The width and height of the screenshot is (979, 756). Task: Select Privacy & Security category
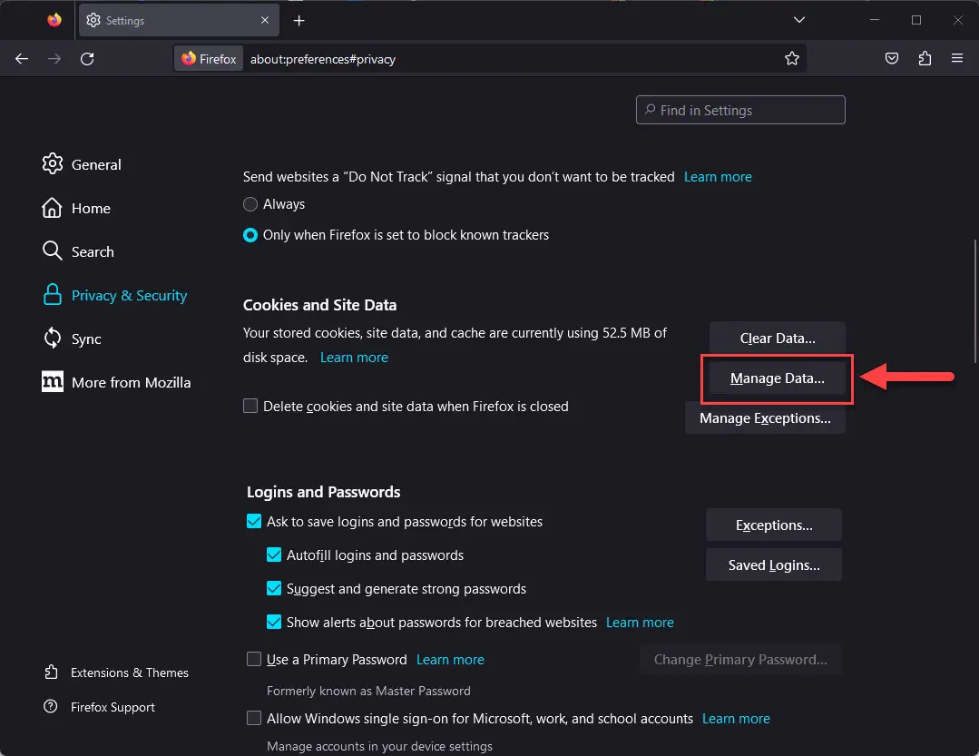(115, 295)
